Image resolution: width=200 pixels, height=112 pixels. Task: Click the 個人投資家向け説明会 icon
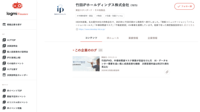(x=4, y=52)
